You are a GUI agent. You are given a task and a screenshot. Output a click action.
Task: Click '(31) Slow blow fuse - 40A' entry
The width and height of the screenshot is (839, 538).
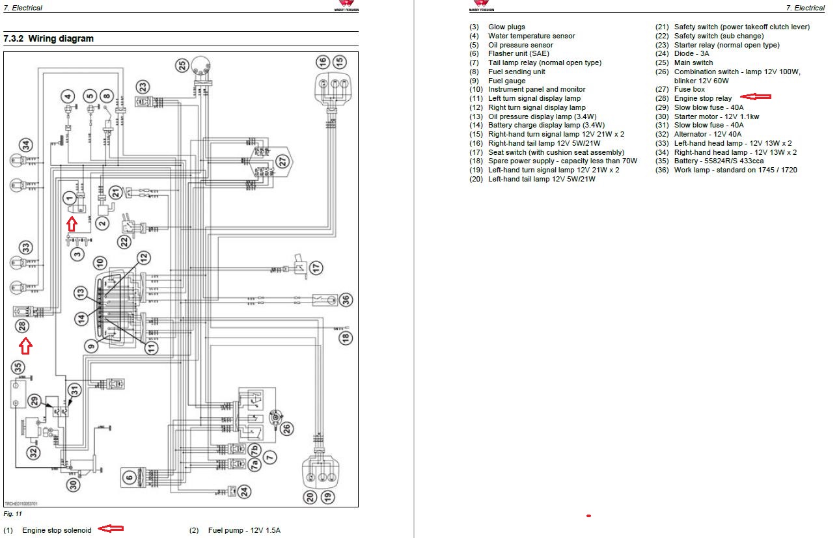point(699,125)
